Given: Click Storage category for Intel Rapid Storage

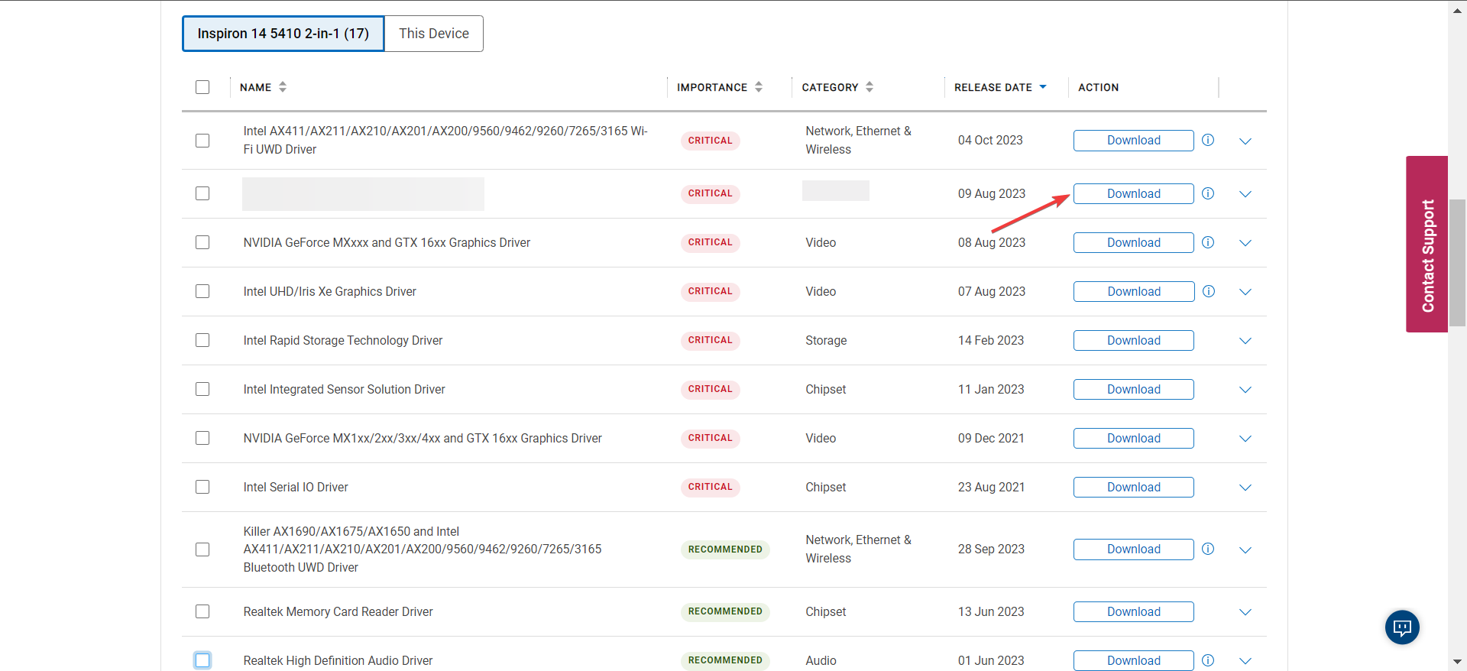Looking at the screenshot, I should (826, 341).
